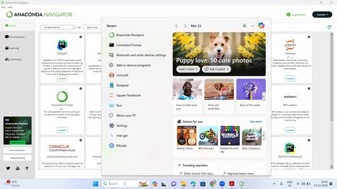Select the Uninstall recent item
The height and width of the screenshot is (189, 337).
(x=118, y=75)
